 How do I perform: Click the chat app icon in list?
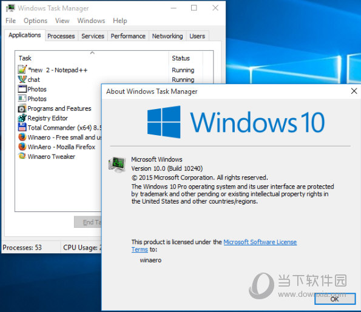pos(22,79)
